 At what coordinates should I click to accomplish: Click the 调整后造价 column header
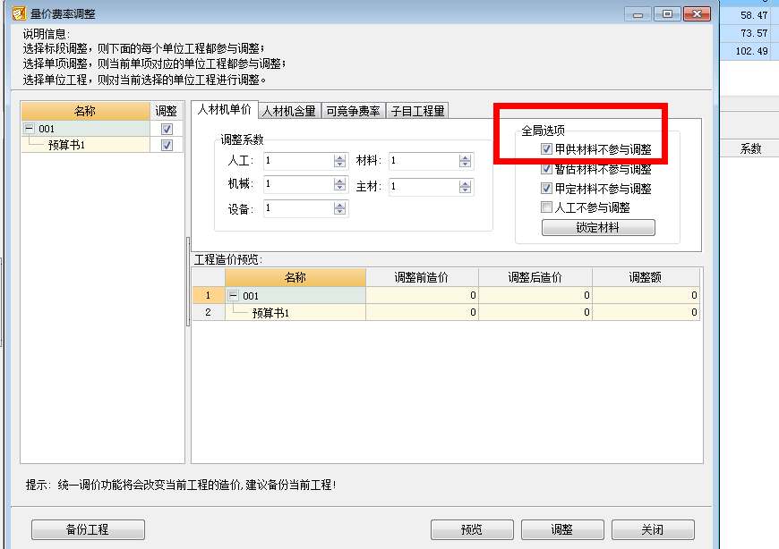[535, 277]
